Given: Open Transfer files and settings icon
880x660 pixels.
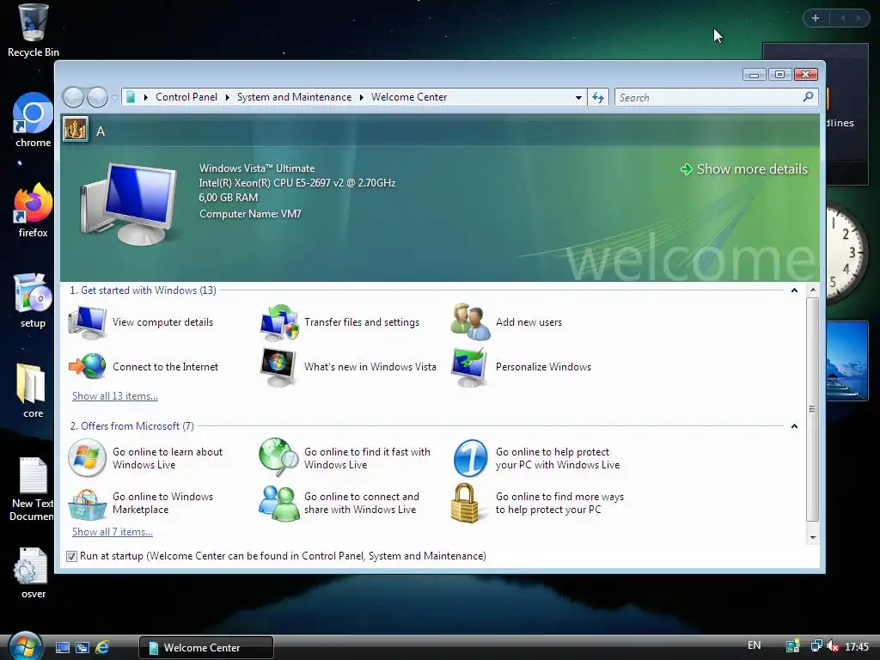Looking at the screenshot, I should [279, 322].
